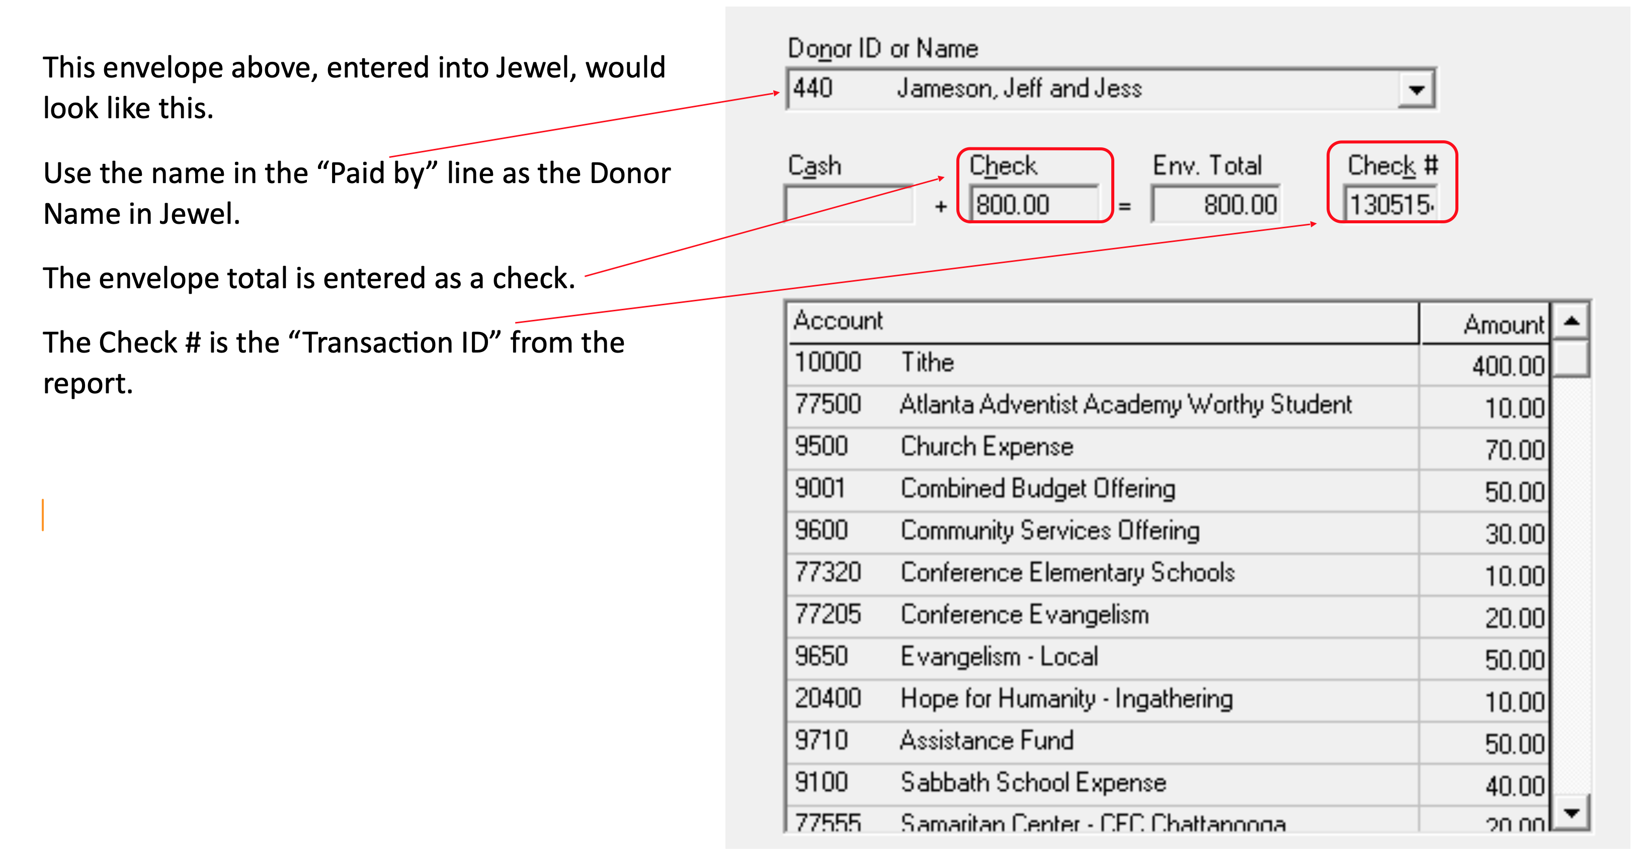Click the Donor ID or Name combo box
The image size is (1638, 861).
(1081, 89)
